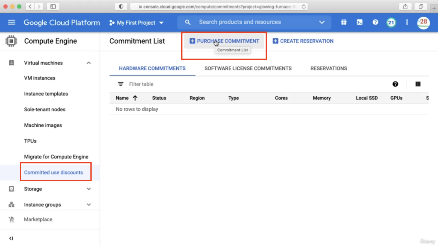438x247 pixels.
Task: Expand the search bar dropdown chevron
Action: point(321,22)
